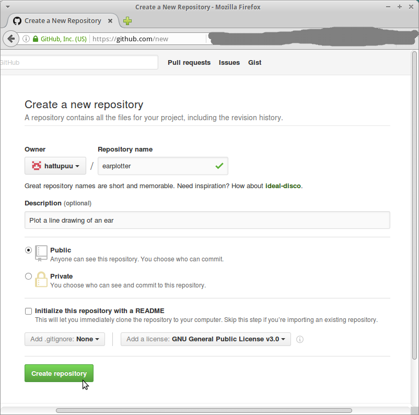Click the Private label text
Viewport: 419px width, 415px height.
pos(62,276)
